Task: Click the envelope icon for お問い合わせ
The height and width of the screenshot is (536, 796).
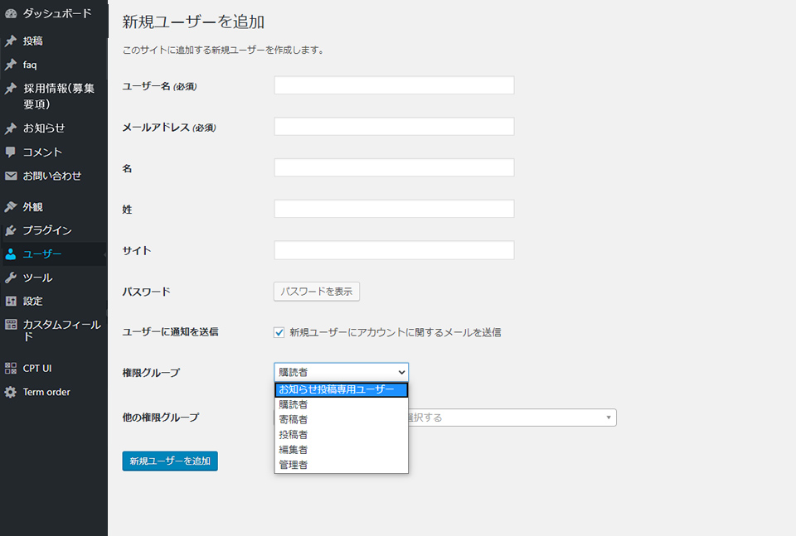Action: tap(11, 176)
